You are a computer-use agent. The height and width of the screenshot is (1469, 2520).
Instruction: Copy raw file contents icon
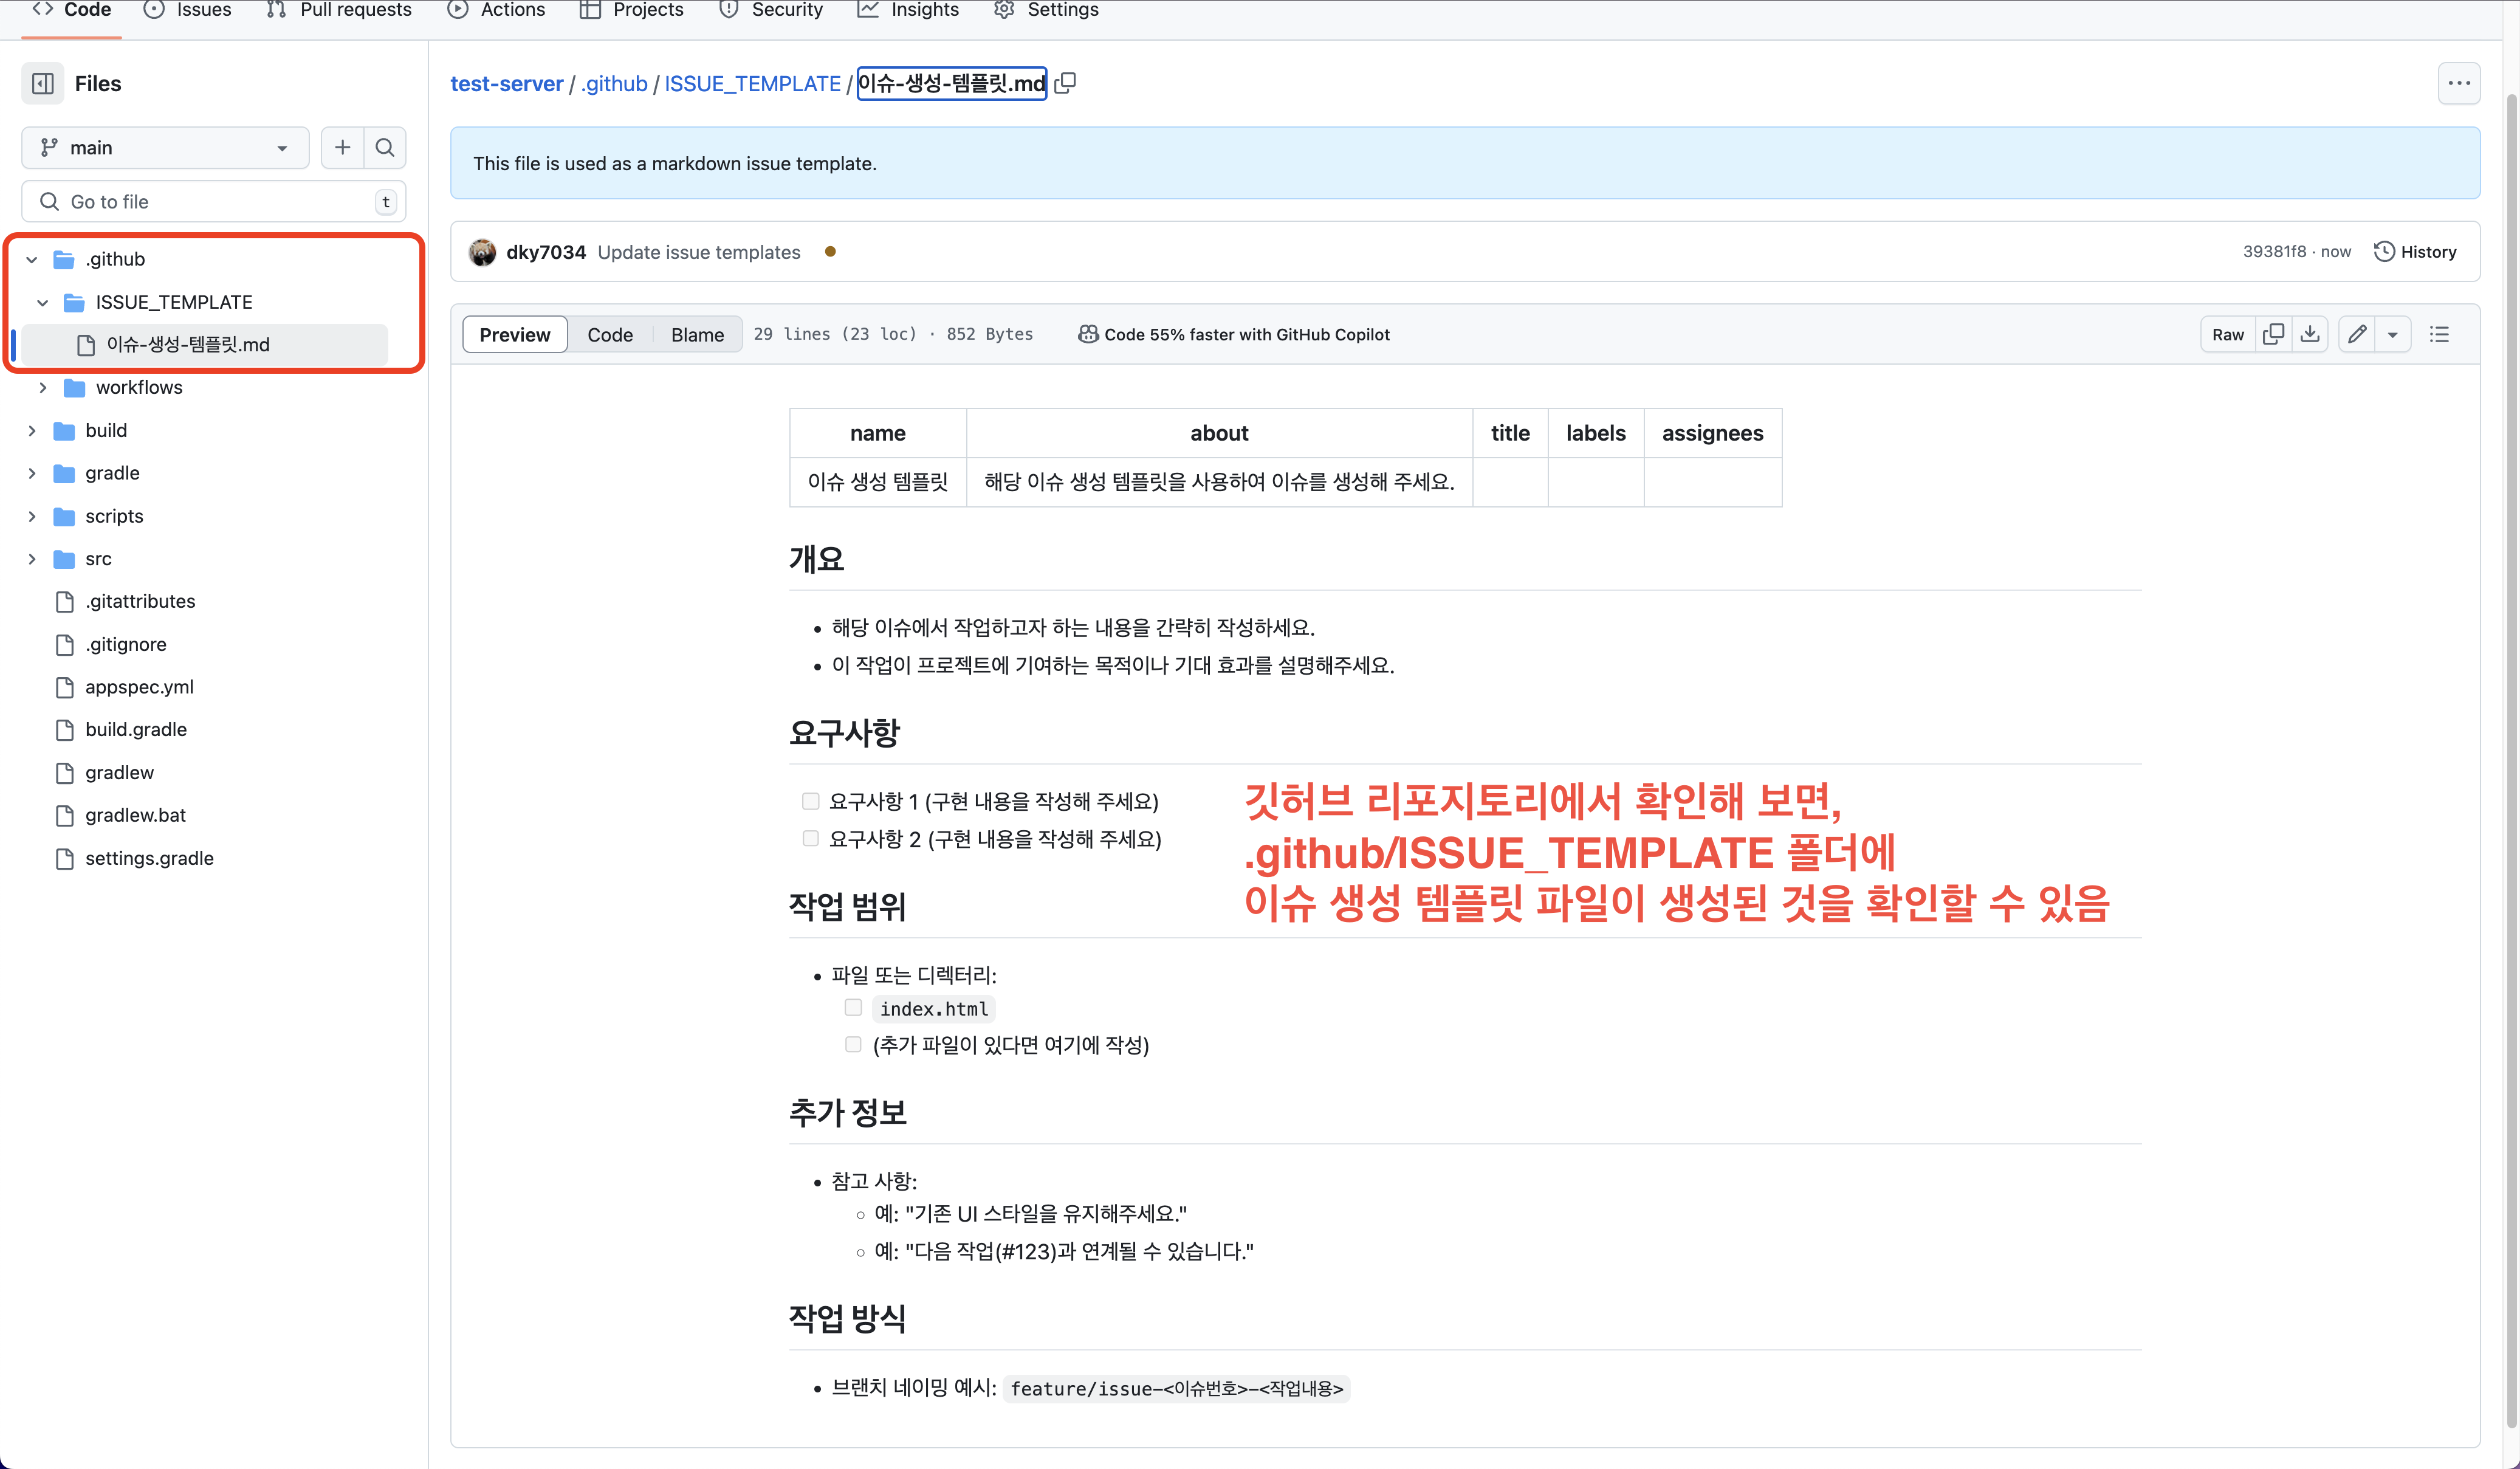pos(2273,334)
